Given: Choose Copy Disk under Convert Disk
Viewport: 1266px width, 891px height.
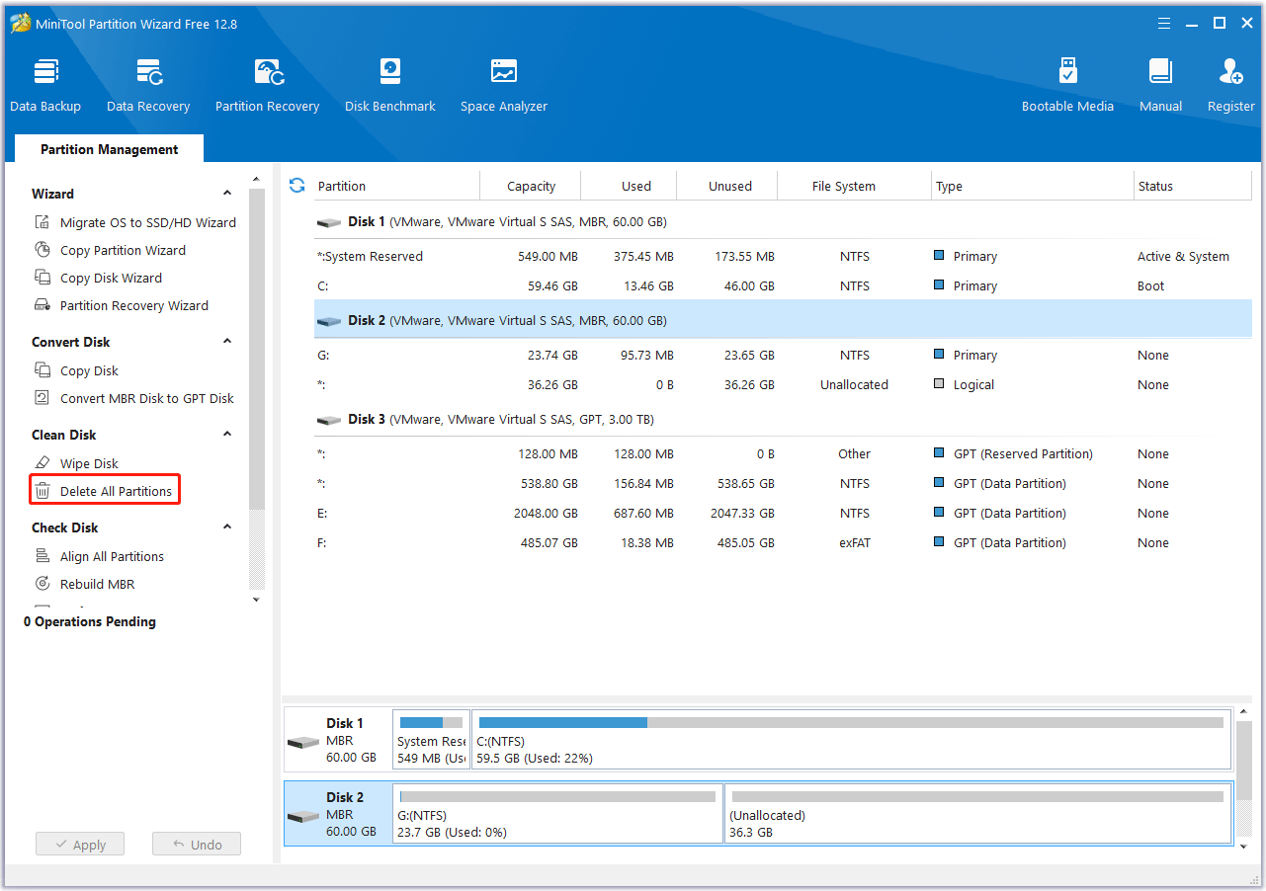Looking at the screenshot, I should click(76, 370).
